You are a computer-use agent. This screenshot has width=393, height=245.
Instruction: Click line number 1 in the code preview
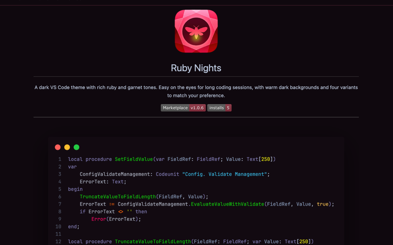point(59,159)
